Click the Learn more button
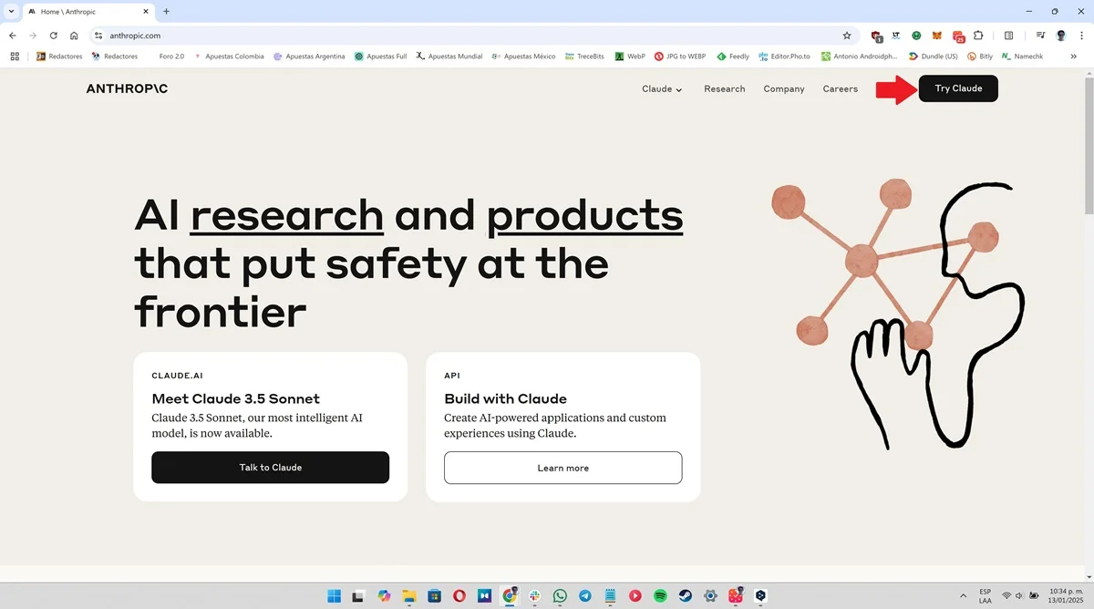1094x609 pixels. coord(562,468)
